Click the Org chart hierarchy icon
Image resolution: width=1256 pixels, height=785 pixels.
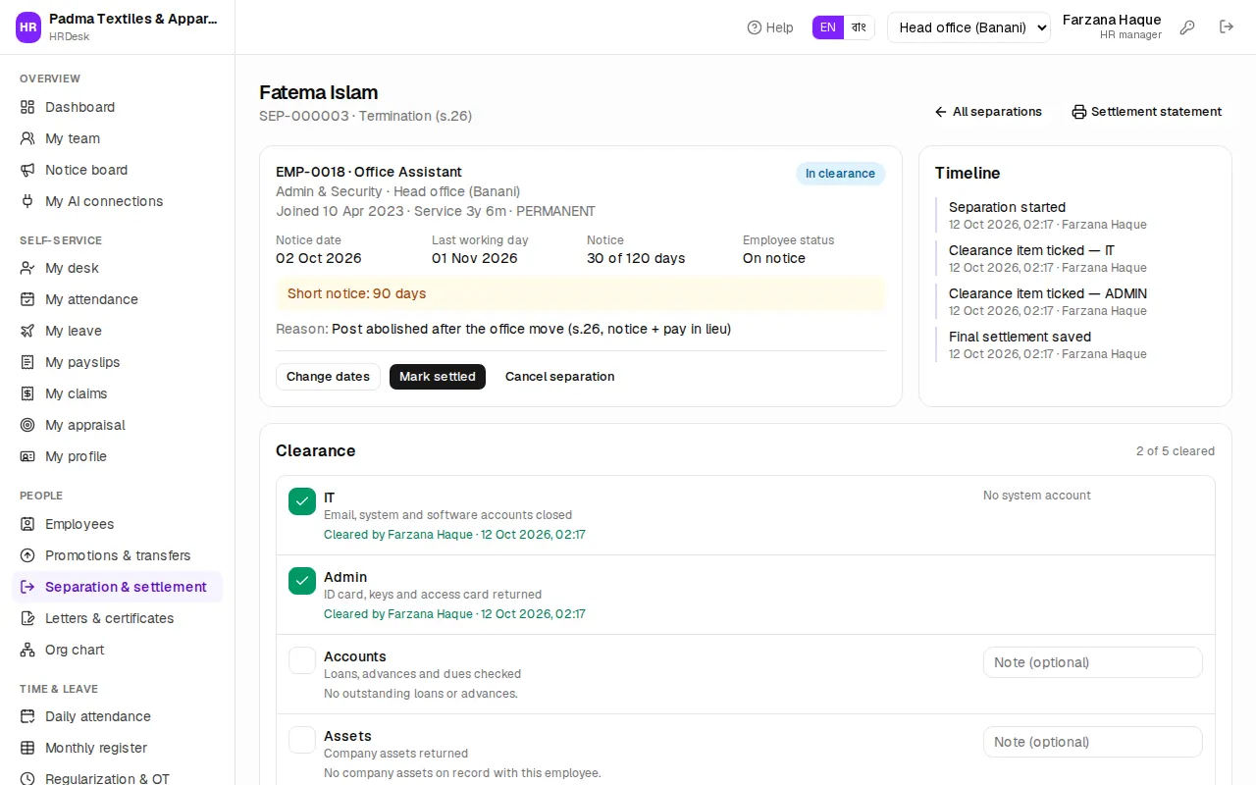27,650
